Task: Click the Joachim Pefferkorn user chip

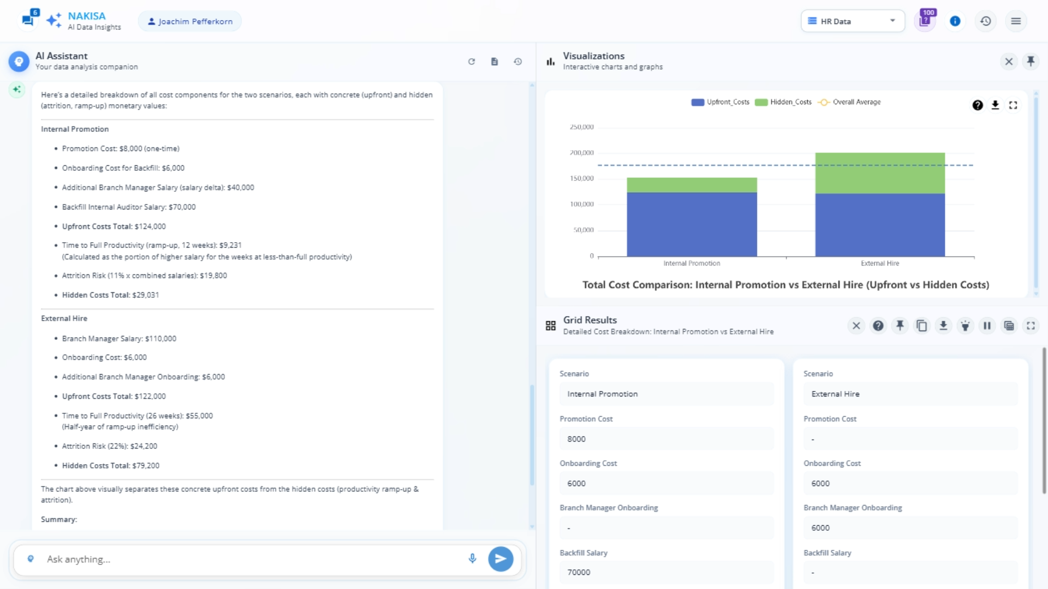Action: coord(190,21)
